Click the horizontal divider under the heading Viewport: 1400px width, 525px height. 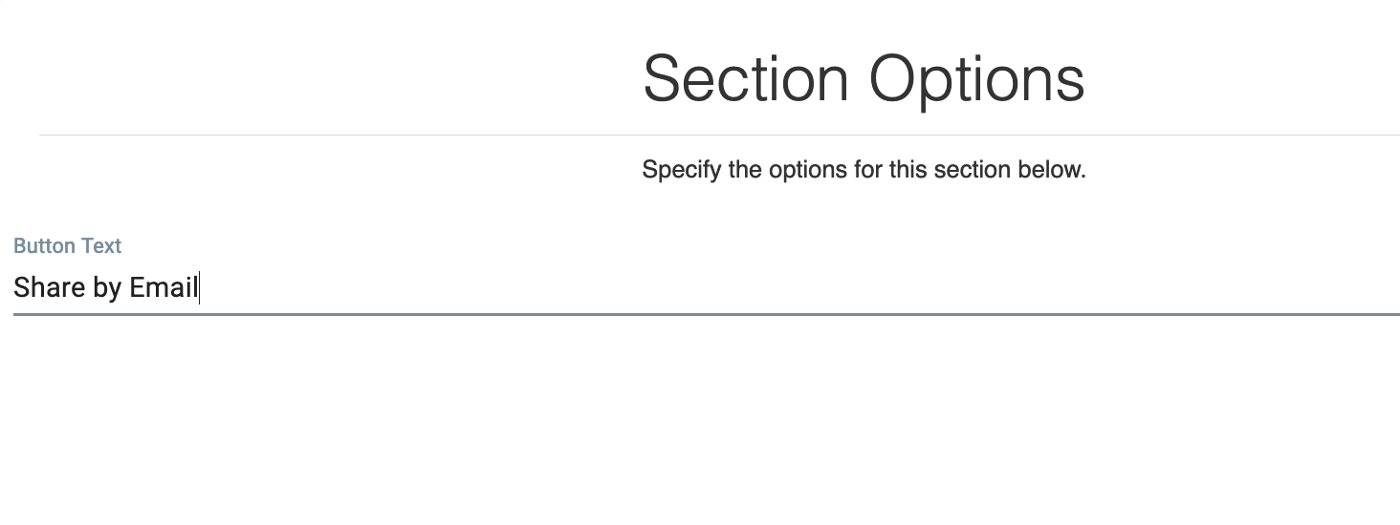[x=717, y=135]
